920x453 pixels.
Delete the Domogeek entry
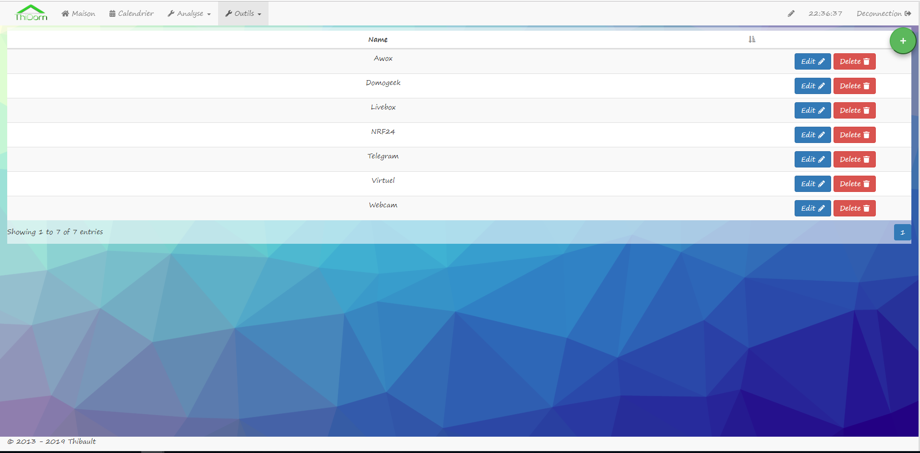(854, 86)
